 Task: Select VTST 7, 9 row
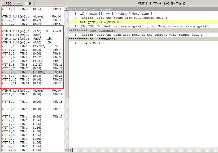32,146
